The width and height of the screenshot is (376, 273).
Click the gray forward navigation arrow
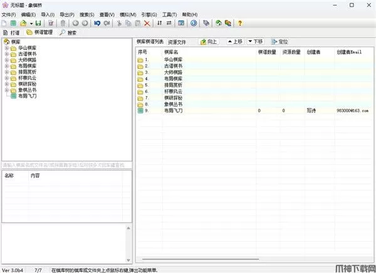[85, 23]
